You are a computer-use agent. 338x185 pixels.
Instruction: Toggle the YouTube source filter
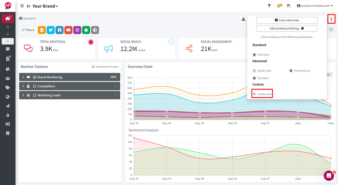coord(69,30)
